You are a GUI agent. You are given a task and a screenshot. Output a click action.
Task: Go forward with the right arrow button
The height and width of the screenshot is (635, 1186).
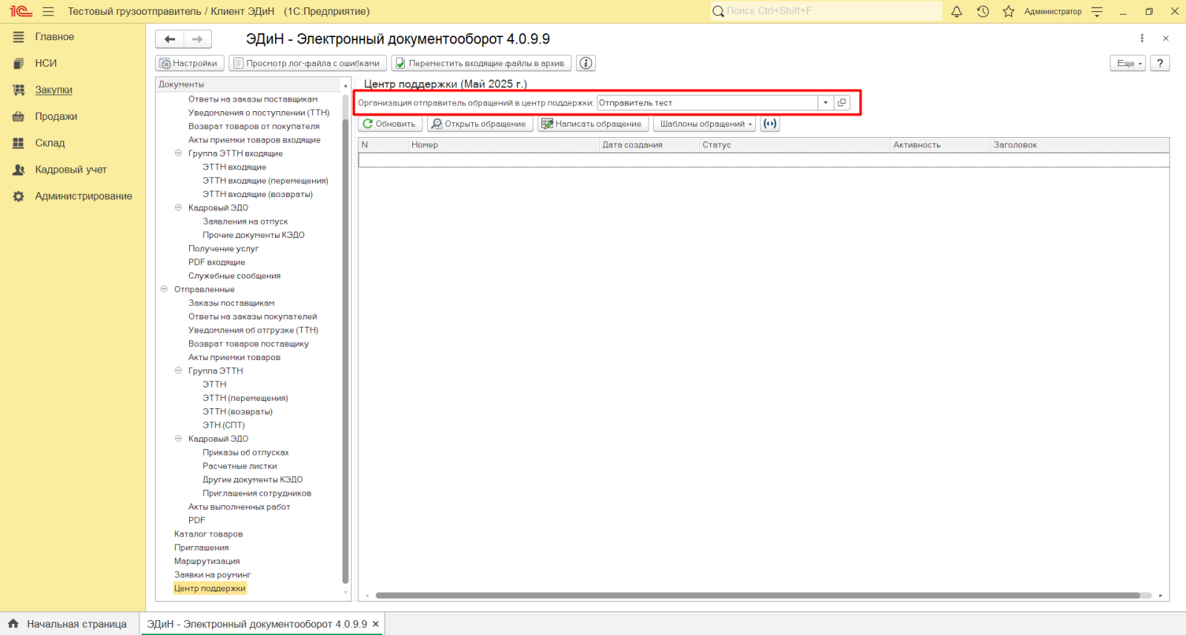click(197, 39)
